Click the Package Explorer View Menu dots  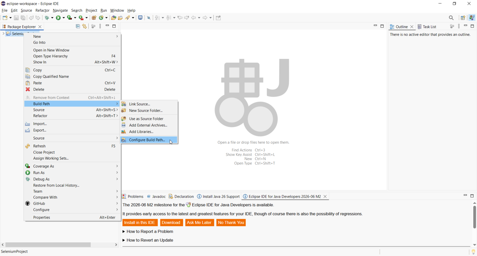[x=100, y=26]
